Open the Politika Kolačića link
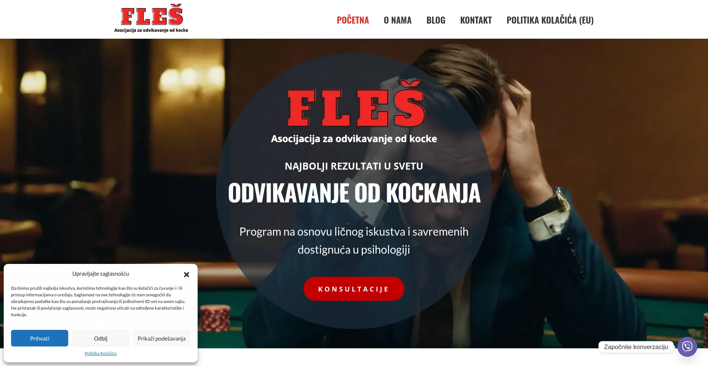 101,353
